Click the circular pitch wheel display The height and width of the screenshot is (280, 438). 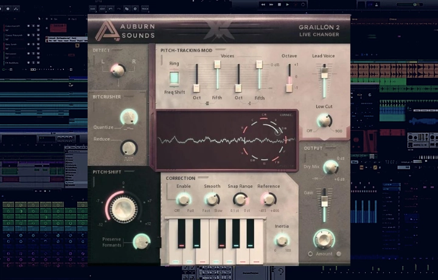click(x=264, y=139)
